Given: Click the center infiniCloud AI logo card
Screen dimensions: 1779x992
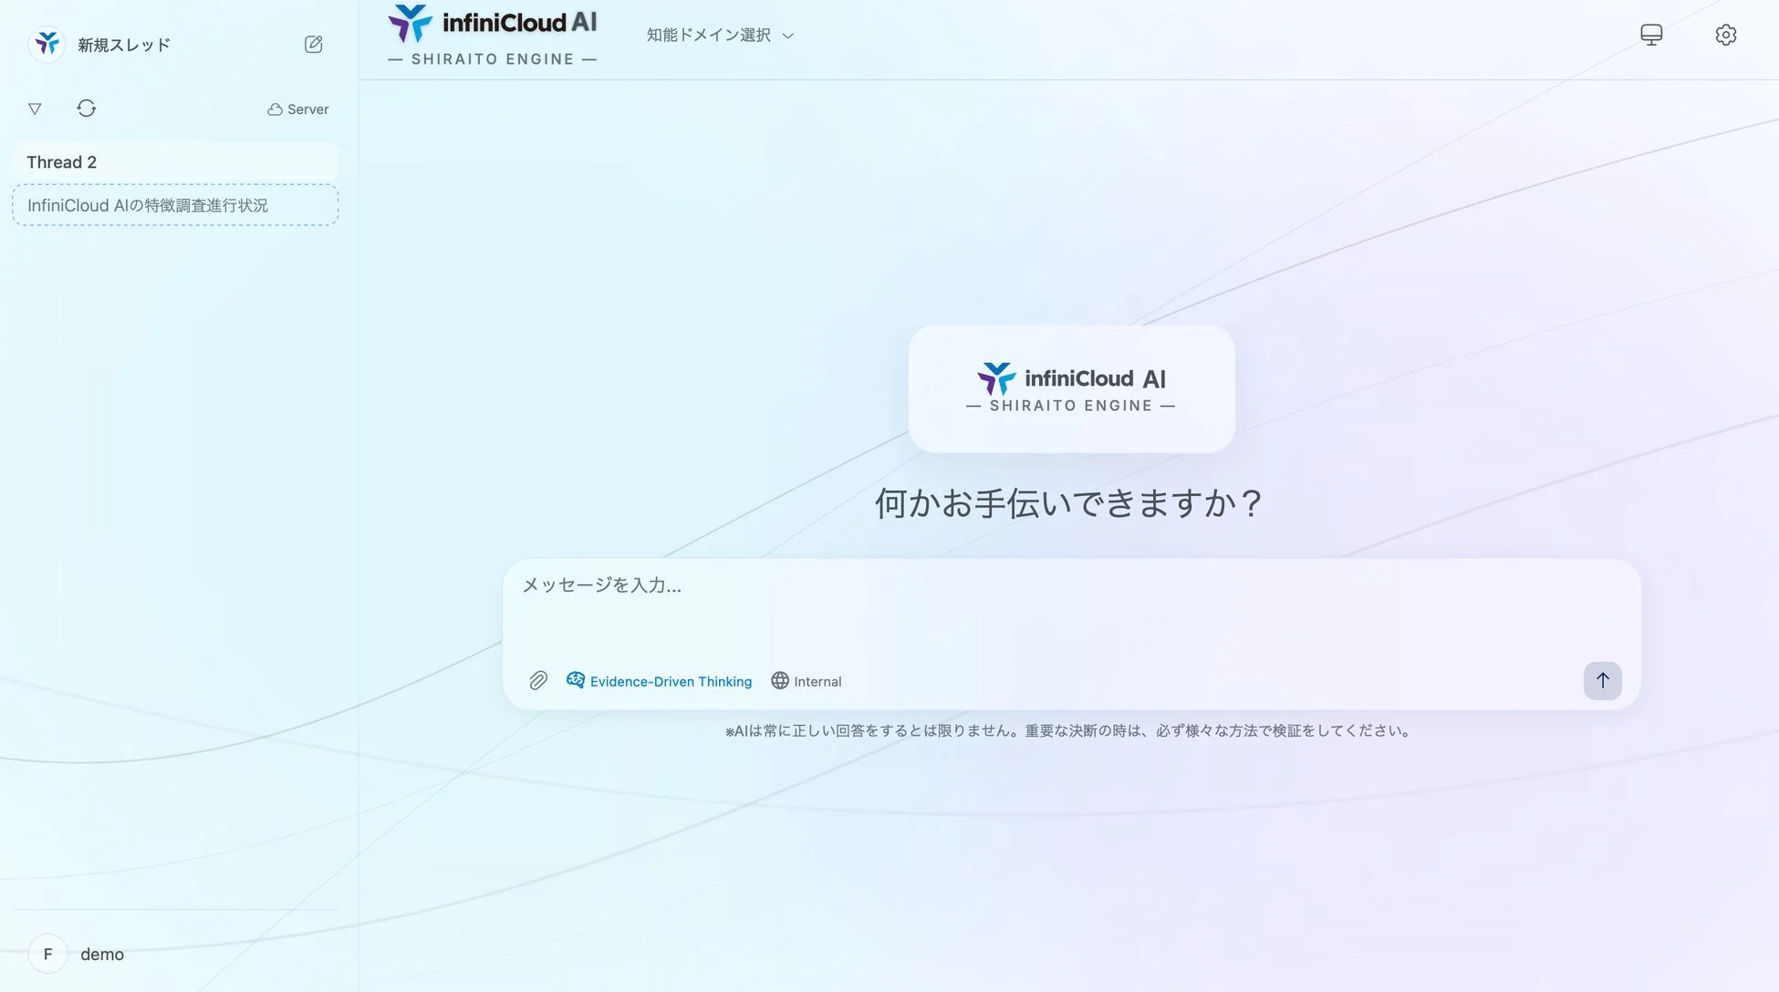Looking at the screenshot, I should 1071,389.
